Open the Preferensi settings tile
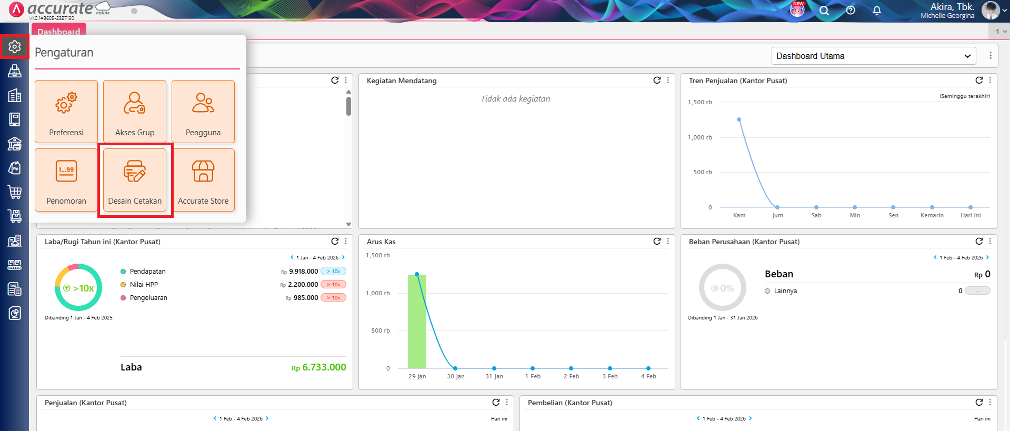1010x431 pixels. [66, 112]
